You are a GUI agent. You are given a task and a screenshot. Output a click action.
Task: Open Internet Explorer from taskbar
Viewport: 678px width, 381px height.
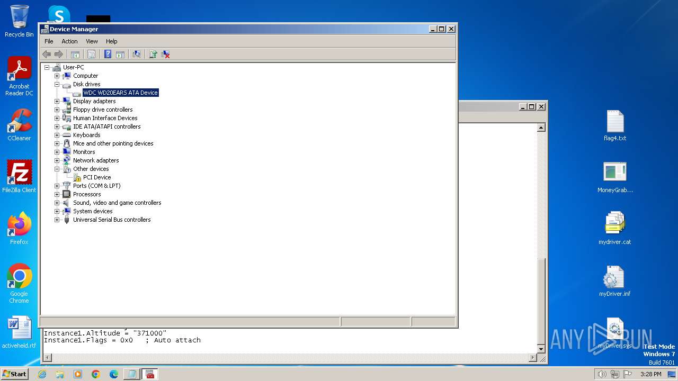42,374
